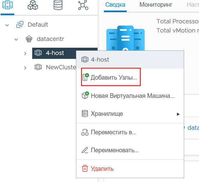The height and width of the screenshot is (182, 199).
Task: Open the VMs and Templates cubes icon
Action: (33, 5)
